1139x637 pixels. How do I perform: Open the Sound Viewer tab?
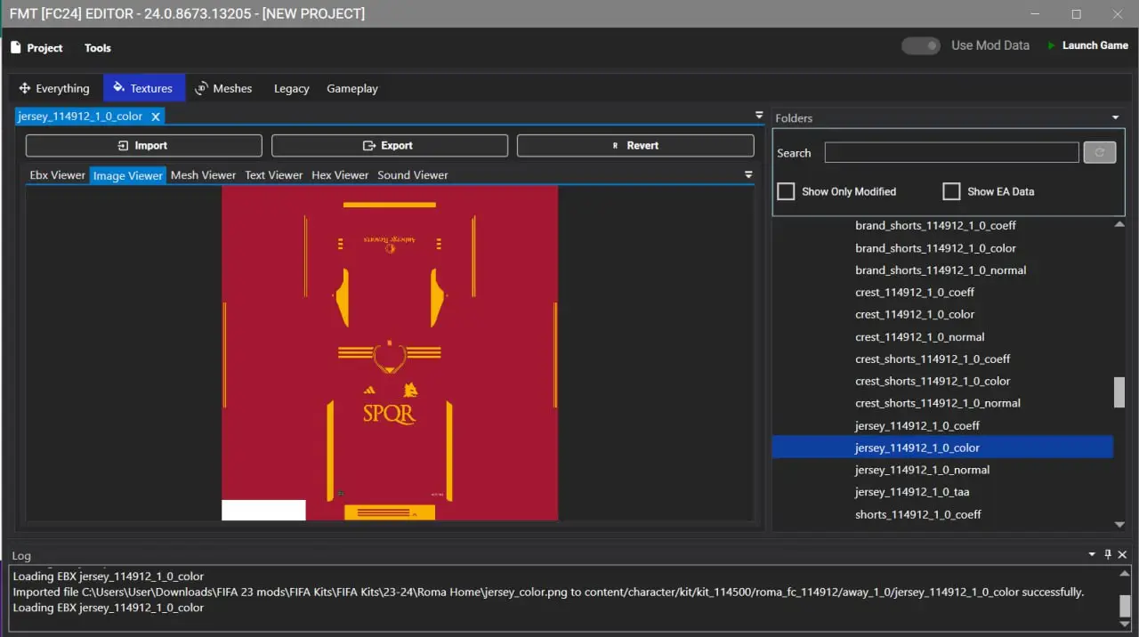click(x=413, y=175)
